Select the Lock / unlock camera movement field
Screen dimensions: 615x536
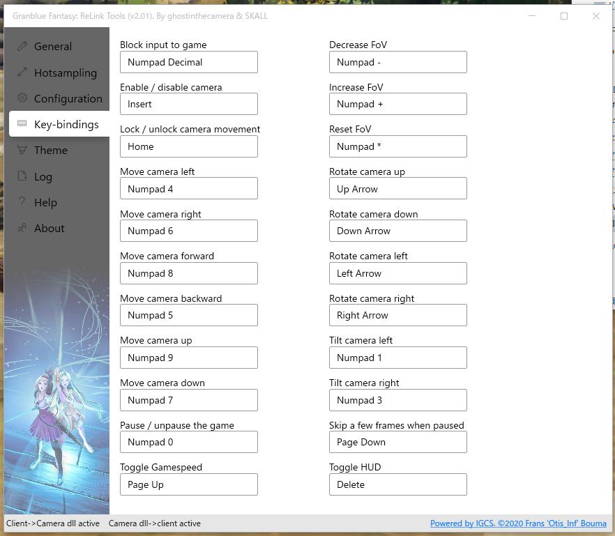point(189,146)
